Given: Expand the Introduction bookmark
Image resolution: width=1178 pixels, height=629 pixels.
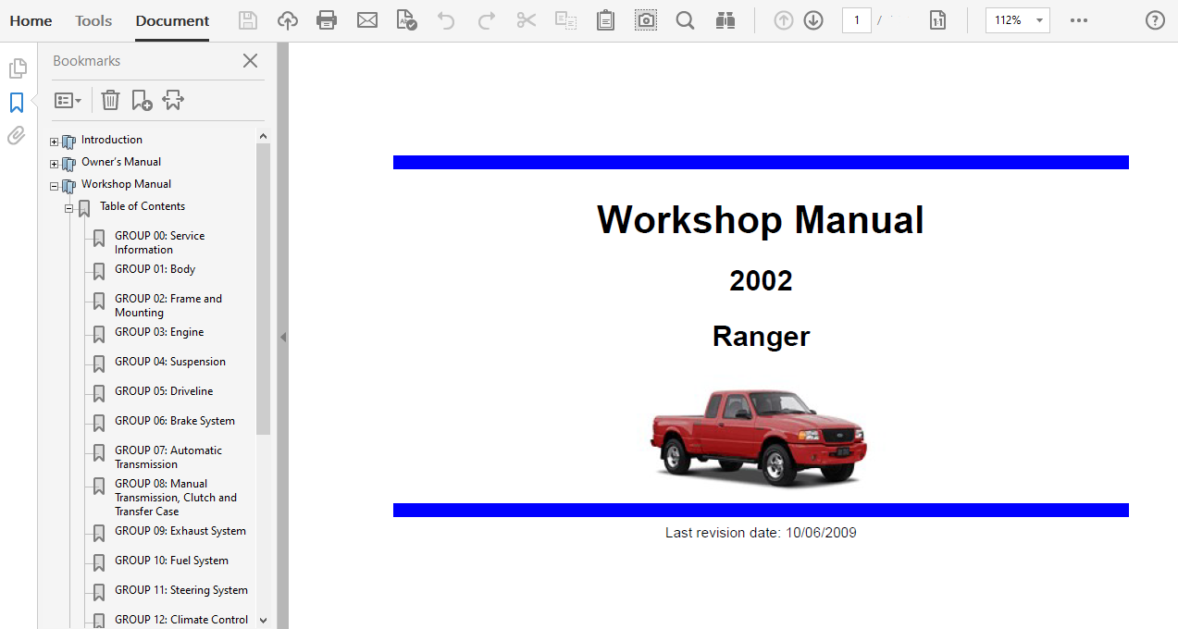Looking at the screenshot, I should pos(54,142).
